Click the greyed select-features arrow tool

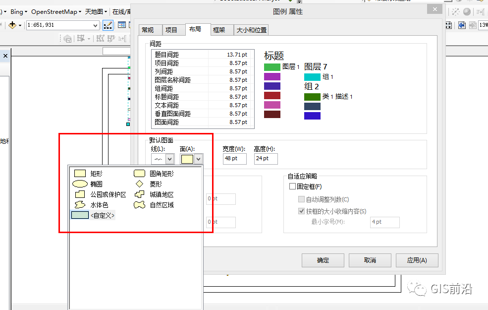click(81, 38)
